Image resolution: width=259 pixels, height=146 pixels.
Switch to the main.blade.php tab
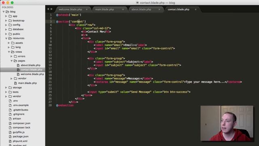pyautogui.click(x=104, y=9)
